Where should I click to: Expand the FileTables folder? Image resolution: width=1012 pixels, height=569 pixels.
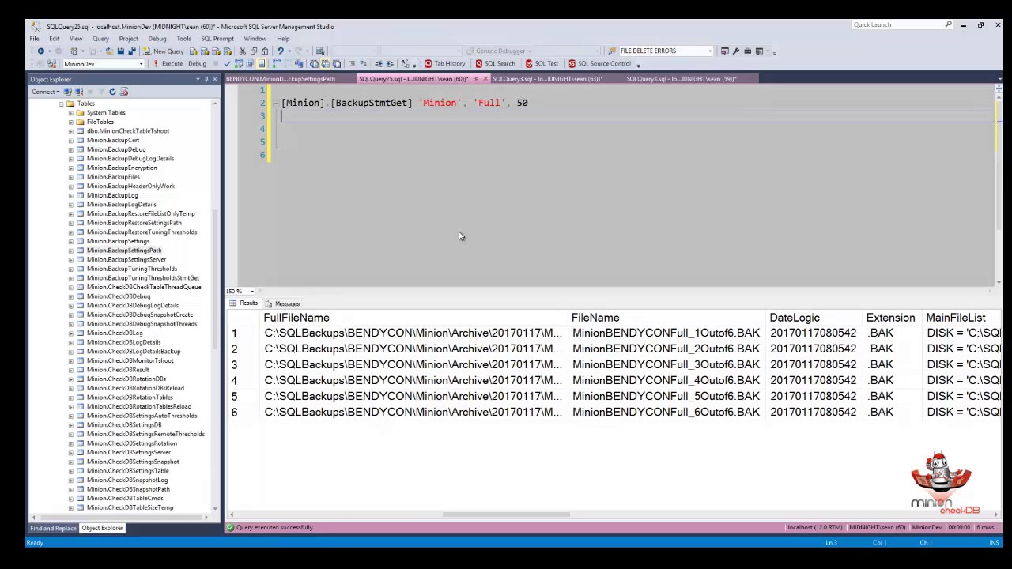pos(70,122)
